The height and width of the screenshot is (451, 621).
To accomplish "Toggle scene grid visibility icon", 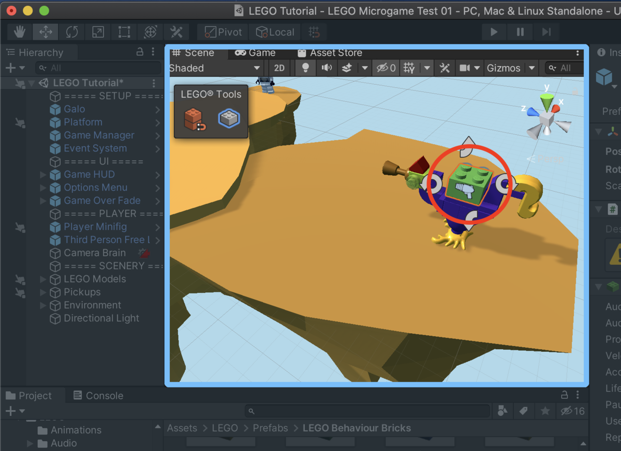I will (409, 68).
